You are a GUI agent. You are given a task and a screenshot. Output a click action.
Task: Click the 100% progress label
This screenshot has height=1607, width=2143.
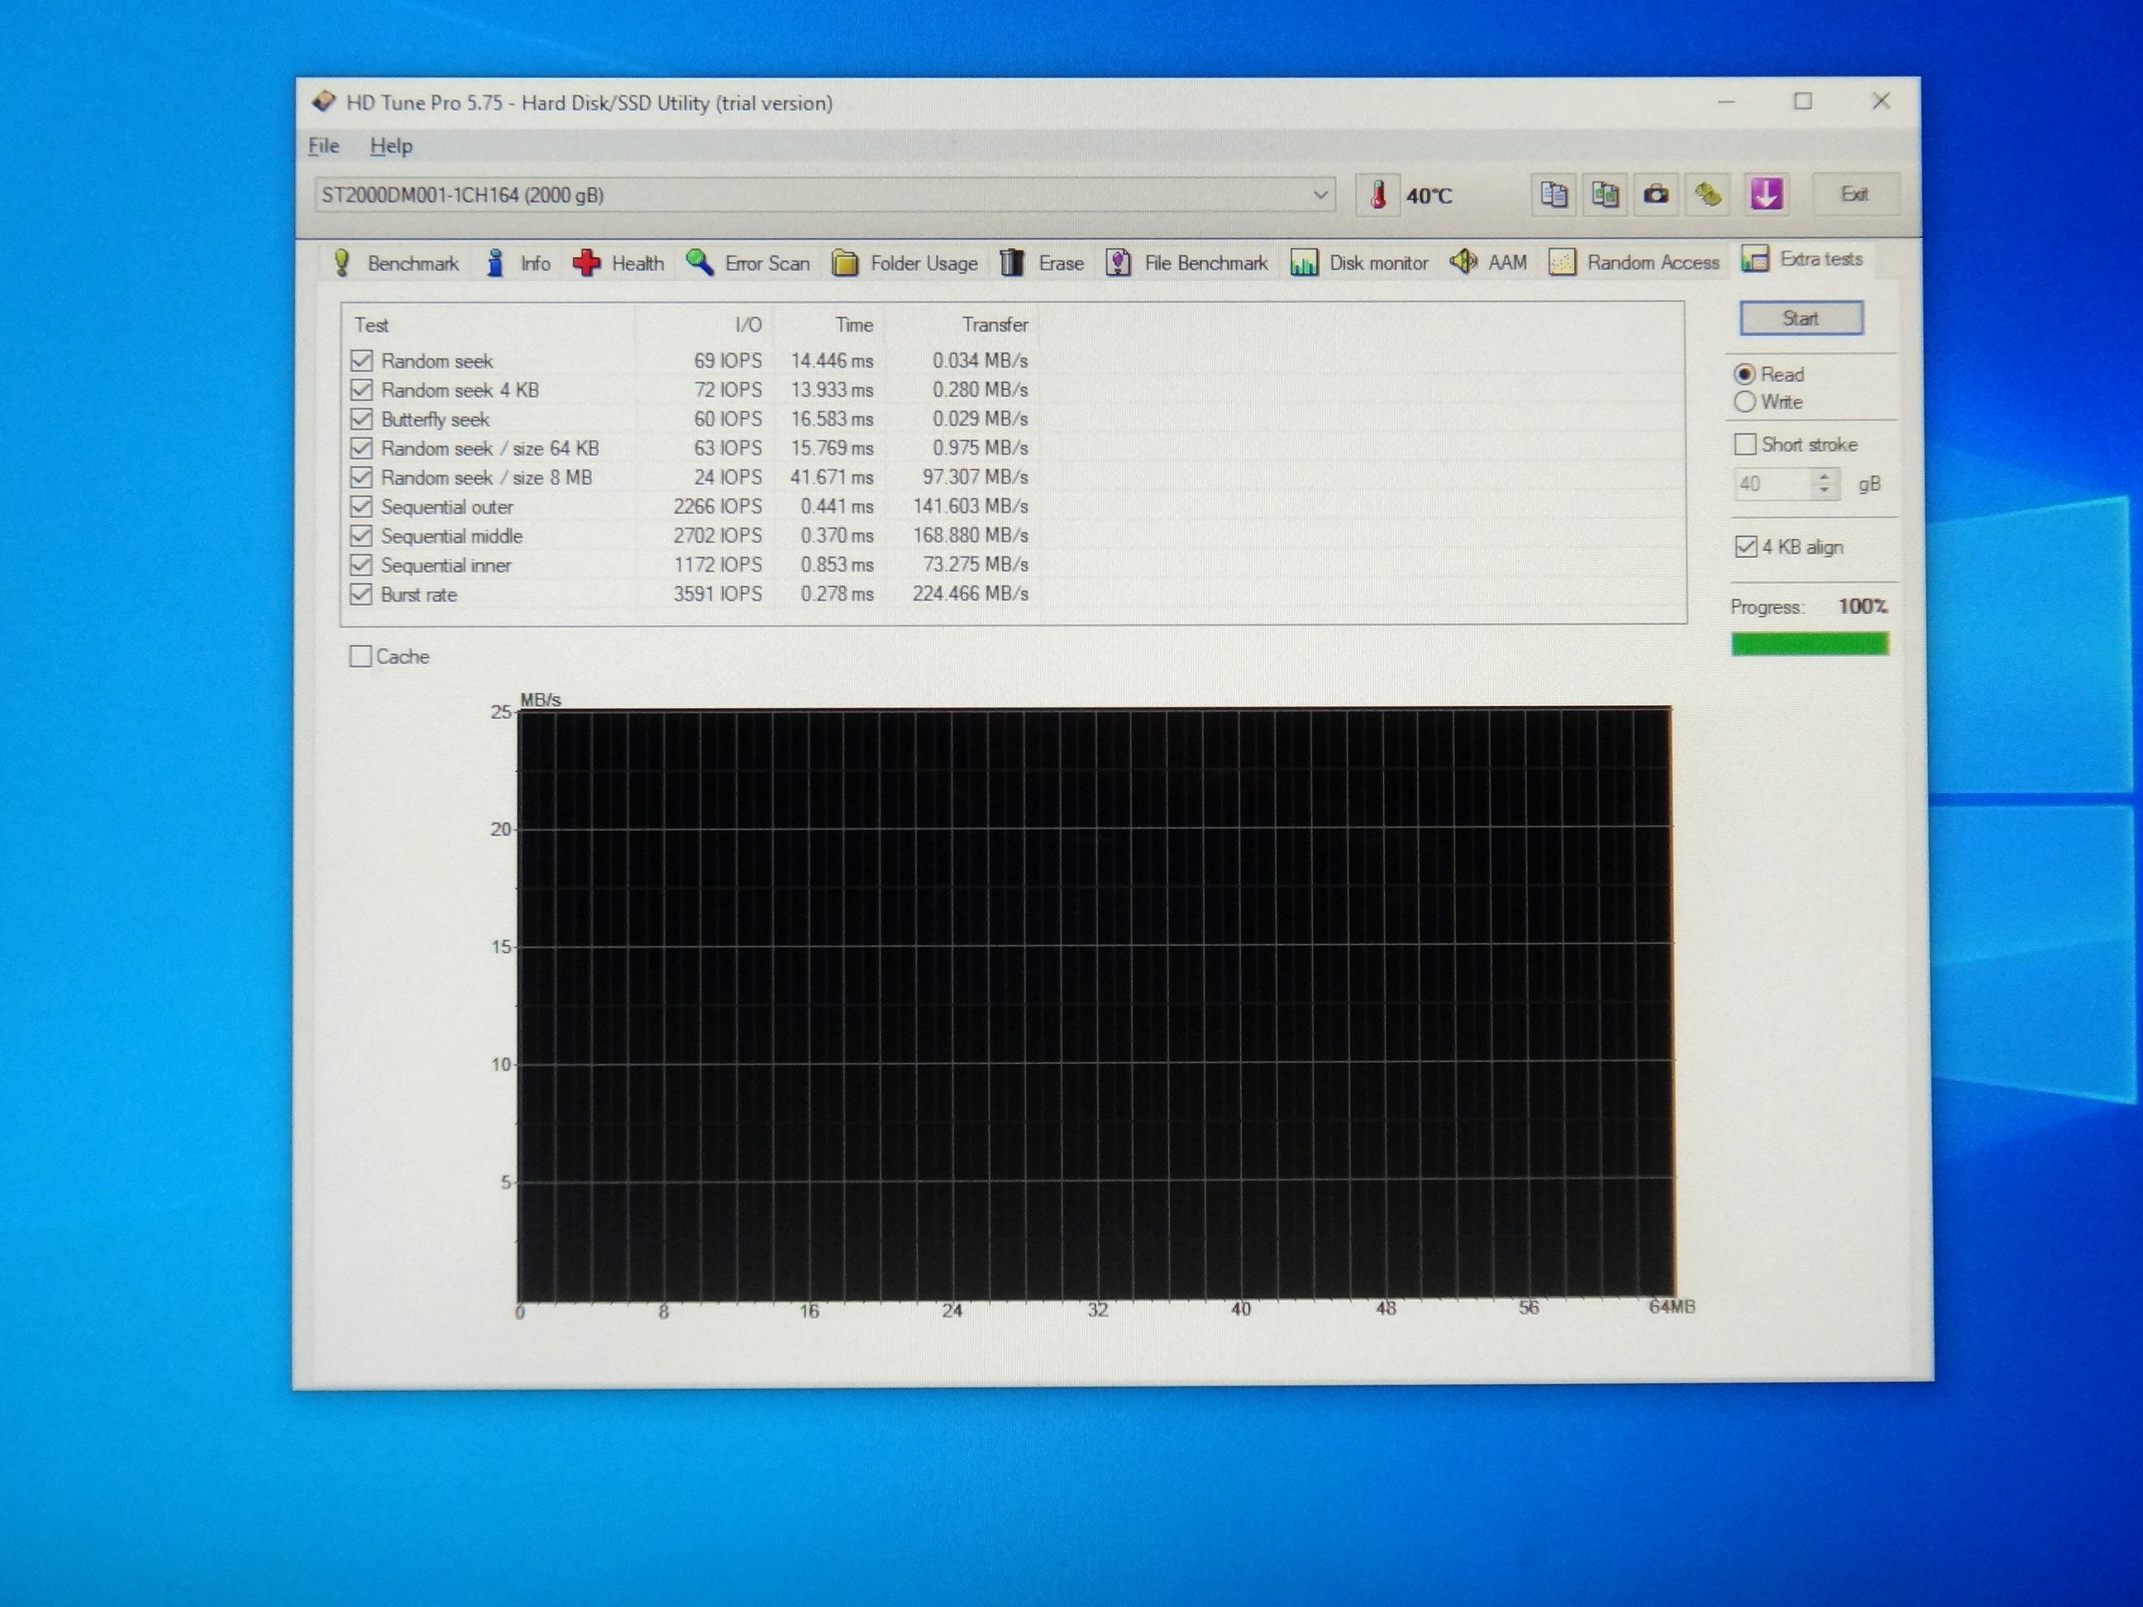coord(1863,607)
